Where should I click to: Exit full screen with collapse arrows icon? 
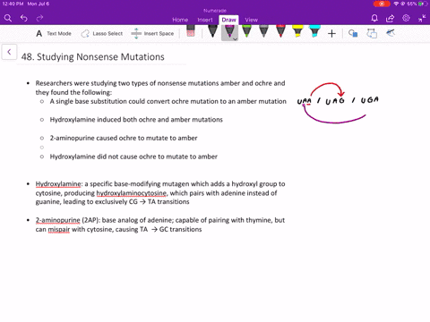pos(422,18)
